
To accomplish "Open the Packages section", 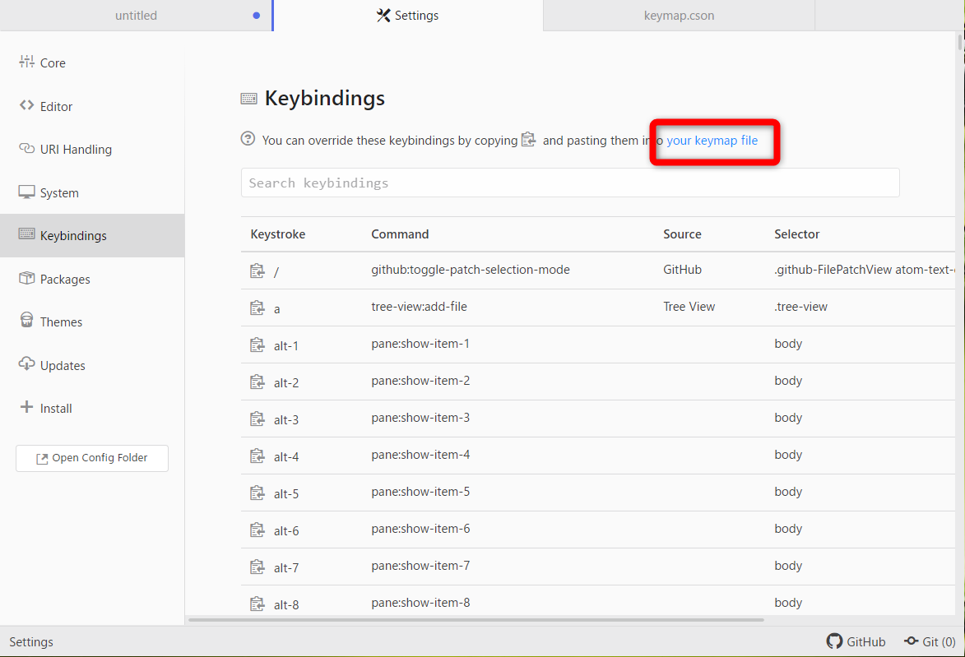I will tap(65, 279).
